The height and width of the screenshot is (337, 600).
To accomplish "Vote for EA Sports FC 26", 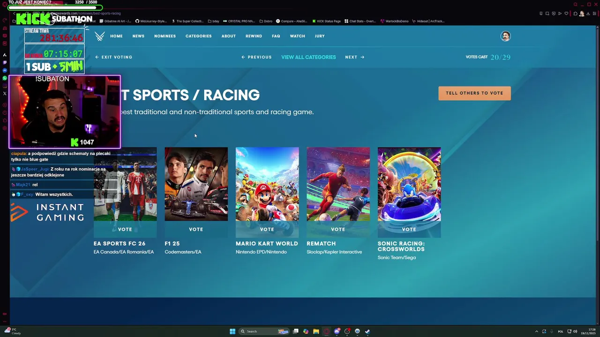I will click(125, 229).
